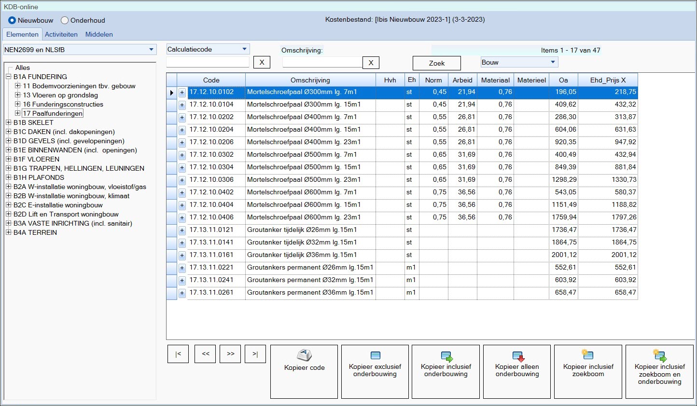697x406 pixels.
Task: Select B2C E-installatie woningbouw item
Action: pos(58,205)
